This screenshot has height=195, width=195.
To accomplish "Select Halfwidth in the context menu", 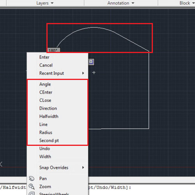I will (x=57, y=116).
